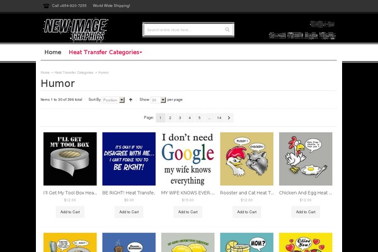Open MY WIFE KNOWS EVERYTHING title link
The width and height of the screenshot is (378, 252).
click(188, 193)
